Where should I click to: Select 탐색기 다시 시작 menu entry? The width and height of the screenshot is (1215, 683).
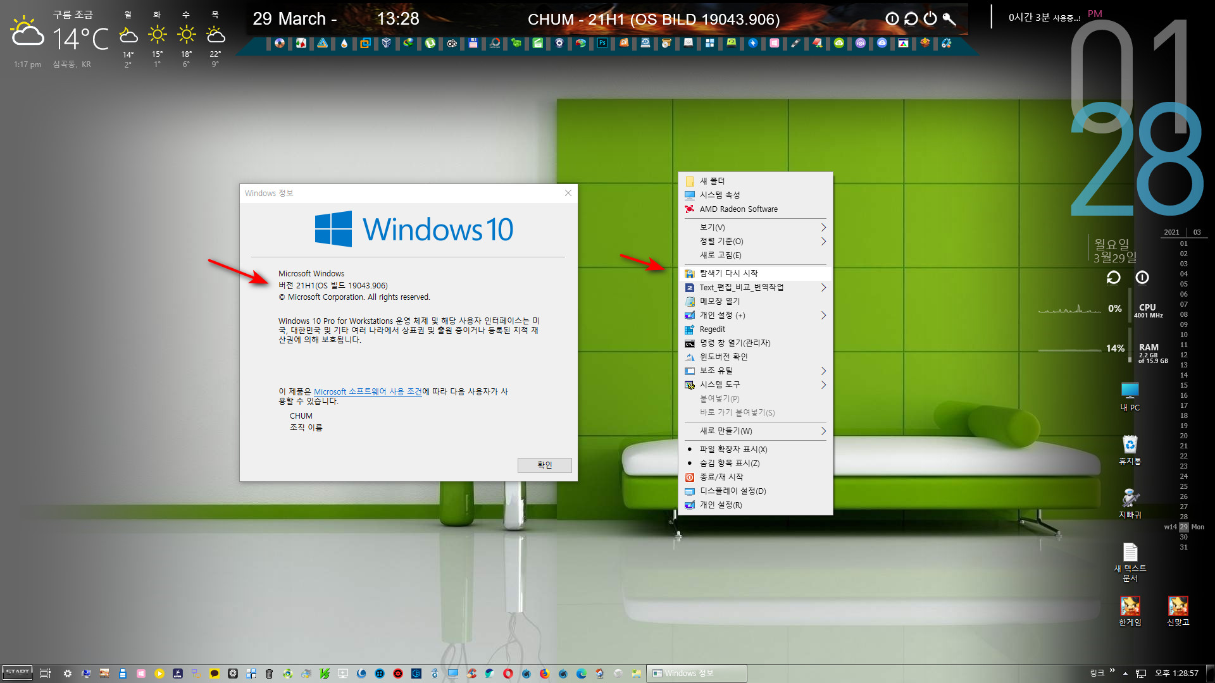(755, 273)
